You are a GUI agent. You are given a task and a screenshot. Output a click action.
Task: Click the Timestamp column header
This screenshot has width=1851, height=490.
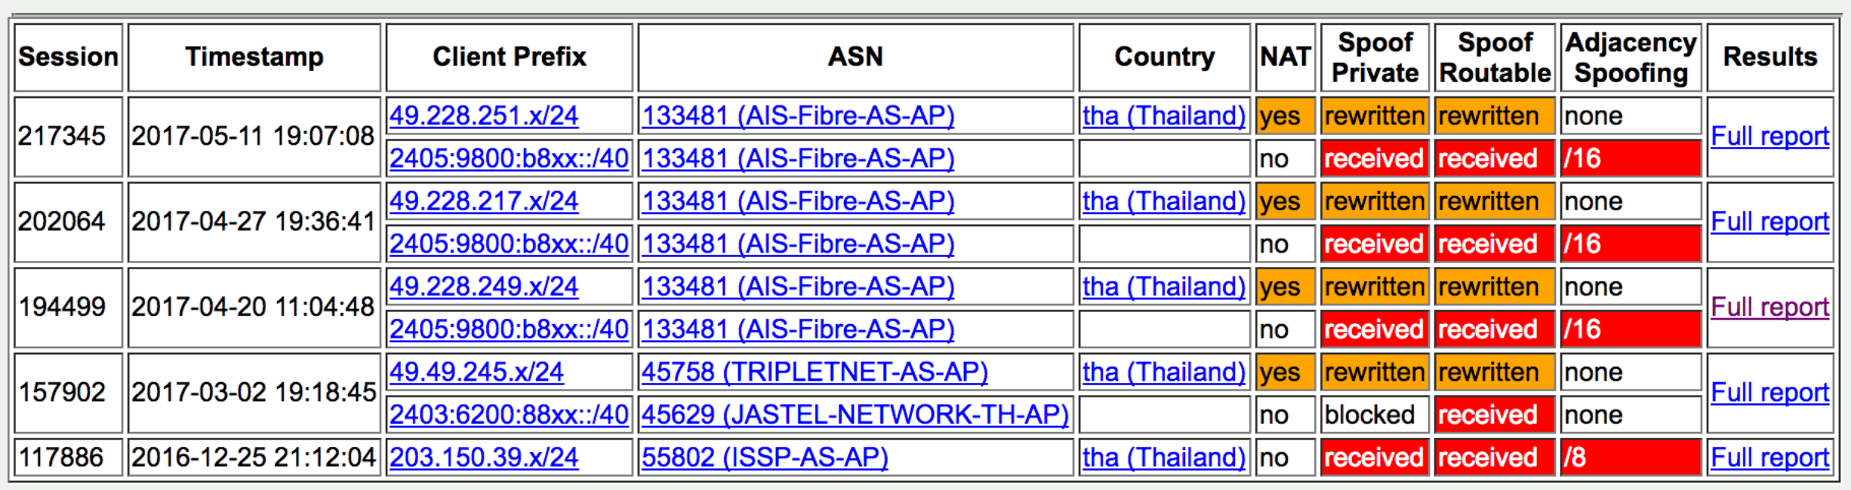254,57
